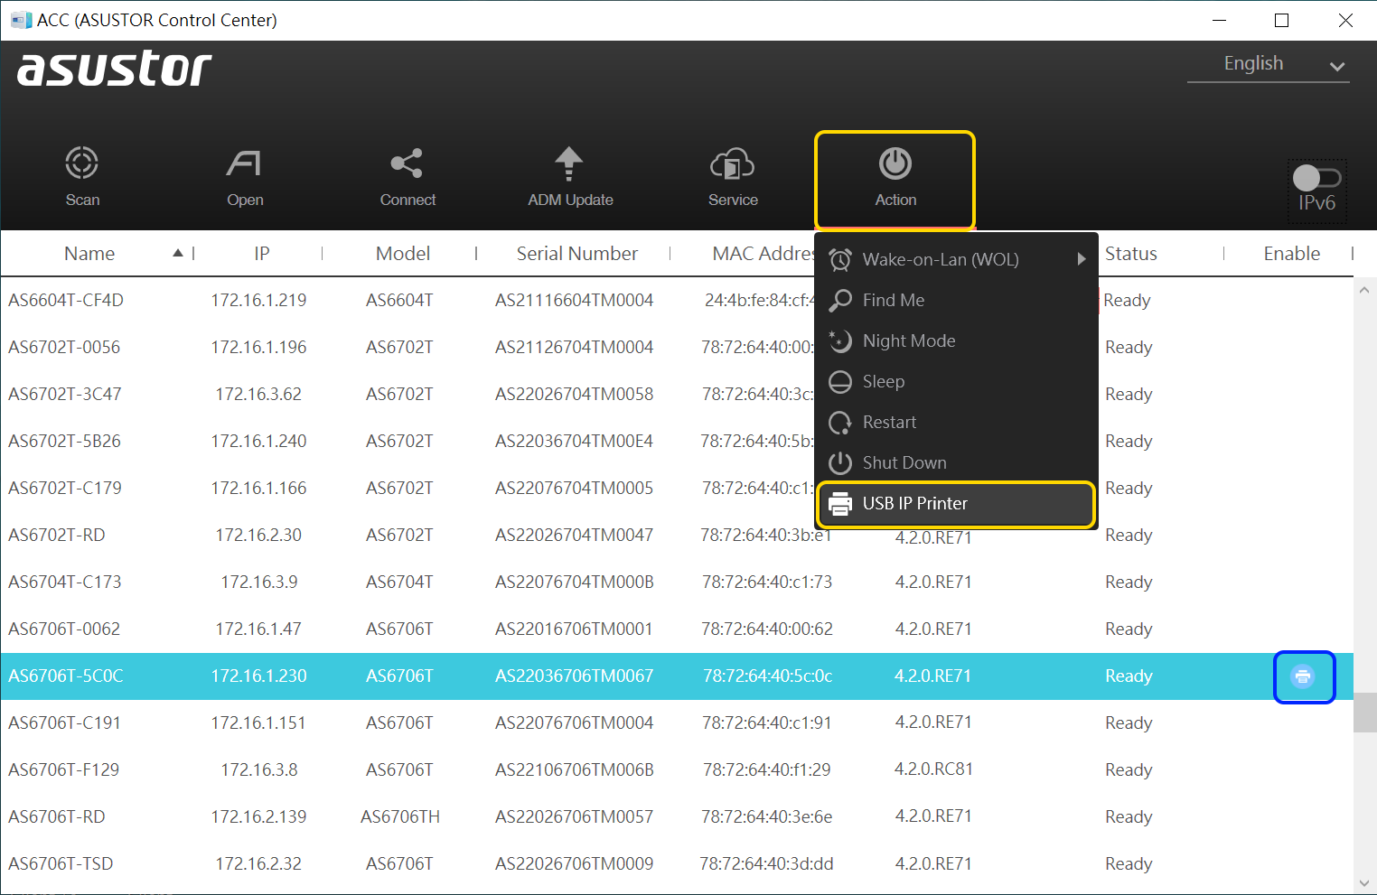Viewport: 1377px width, 895px height.
Task: Select Find Me from Action menu
Action: tap(958, 300)
